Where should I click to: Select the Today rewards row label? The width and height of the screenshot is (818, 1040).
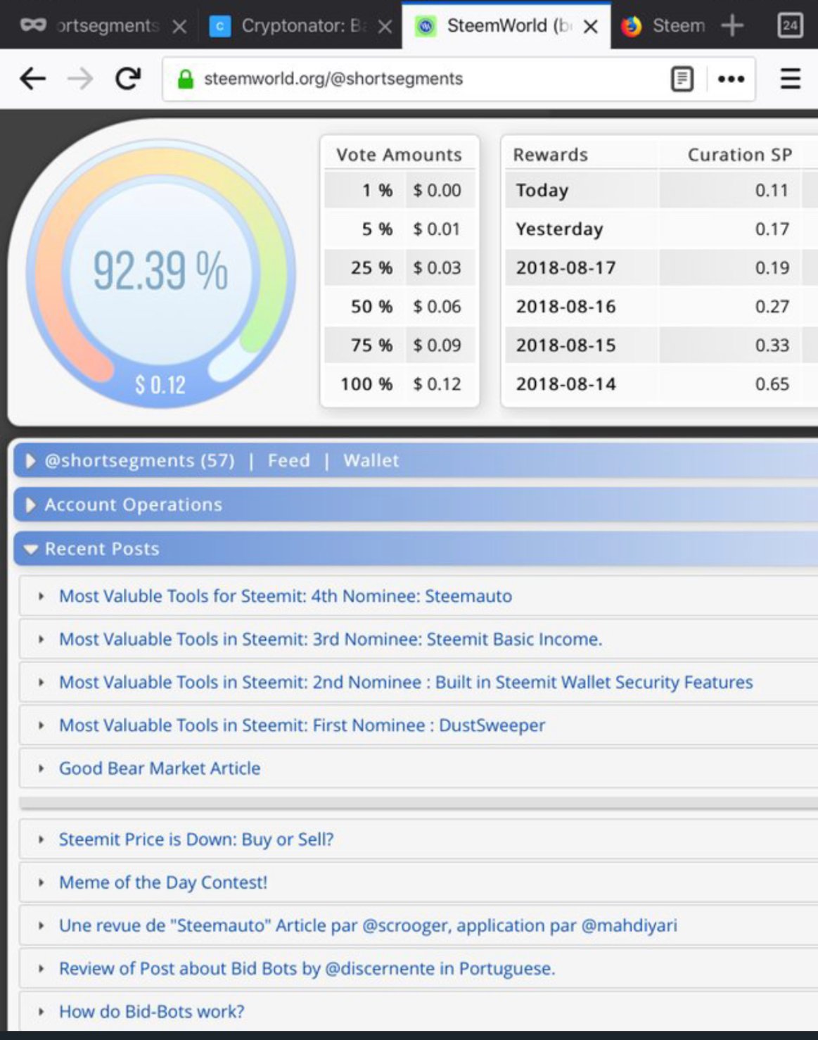pyautogui.click(x=542, y=190)
